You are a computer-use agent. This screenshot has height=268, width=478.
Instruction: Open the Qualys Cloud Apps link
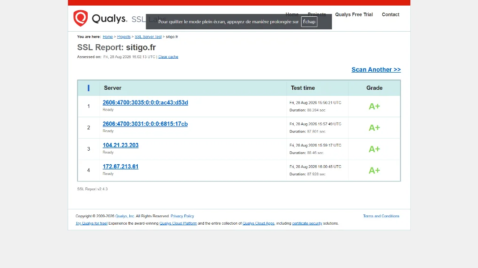point(259,223)
